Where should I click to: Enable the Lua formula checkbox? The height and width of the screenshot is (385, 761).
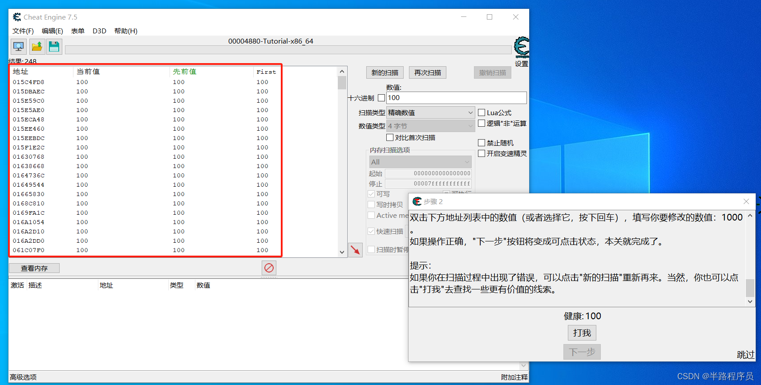[482, 112]
